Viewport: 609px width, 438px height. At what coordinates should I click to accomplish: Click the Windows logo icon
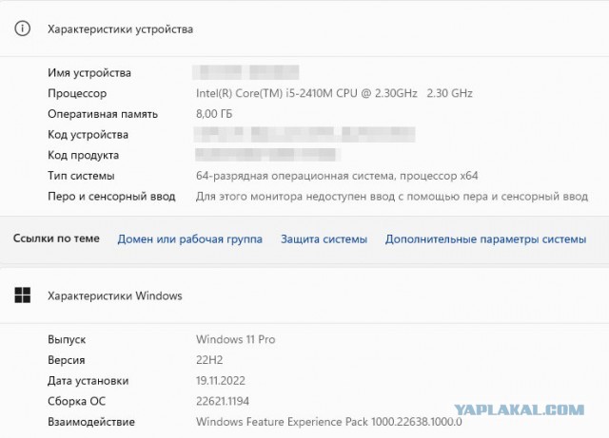(x=23, y=295)
